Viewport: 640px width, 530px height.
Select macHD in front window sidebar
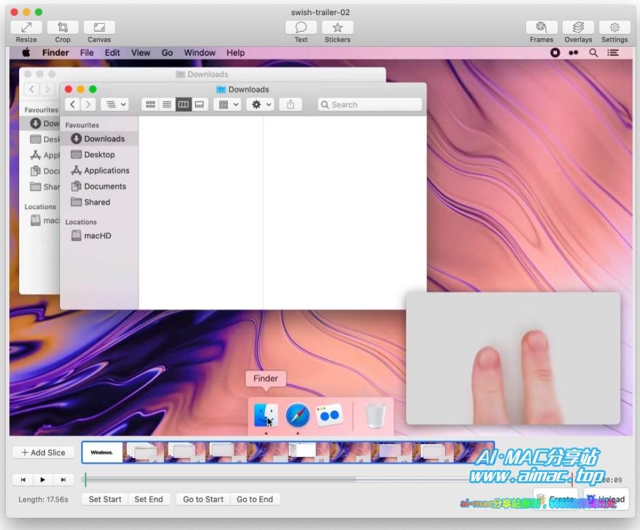(98, 235)
